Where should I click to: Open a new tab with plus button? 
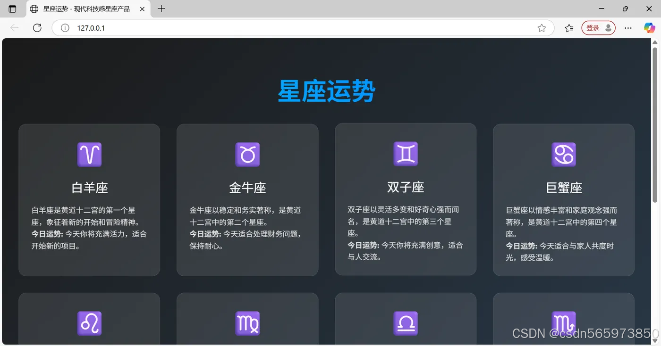161,9
